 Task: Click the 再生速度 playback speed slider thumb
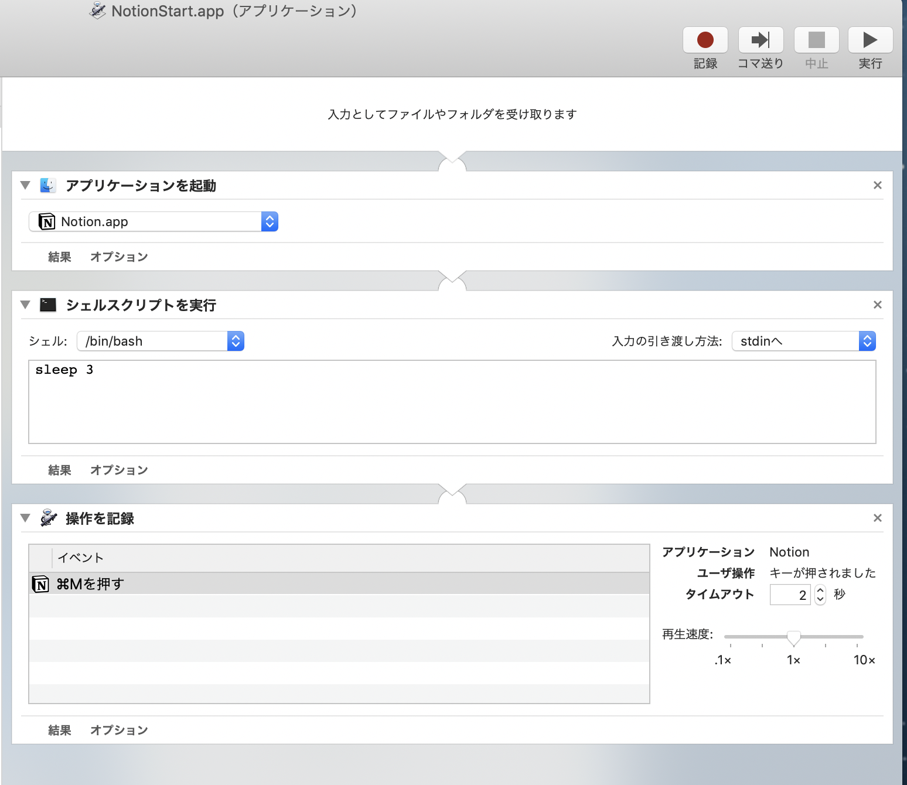coord(794,637)
